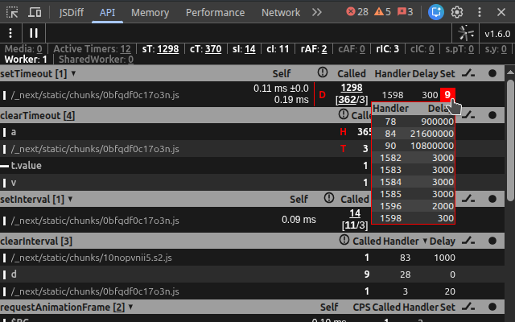
Task: Open DevTools settings gear
Action: (457, 13)
